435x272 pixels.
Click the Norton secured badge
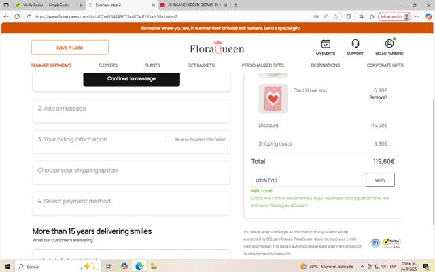pos(391,243)
